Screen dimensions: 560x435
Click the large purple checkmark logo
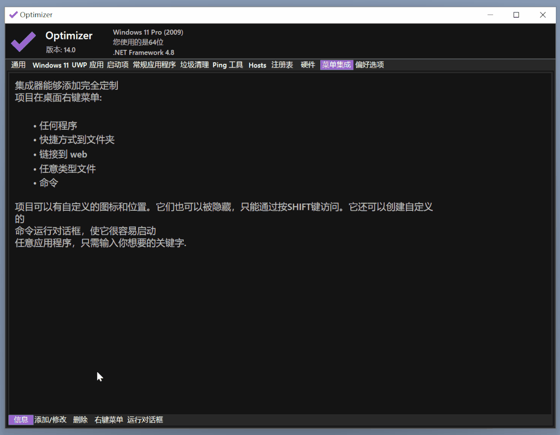pyautogui.click(x=23, y=42)
